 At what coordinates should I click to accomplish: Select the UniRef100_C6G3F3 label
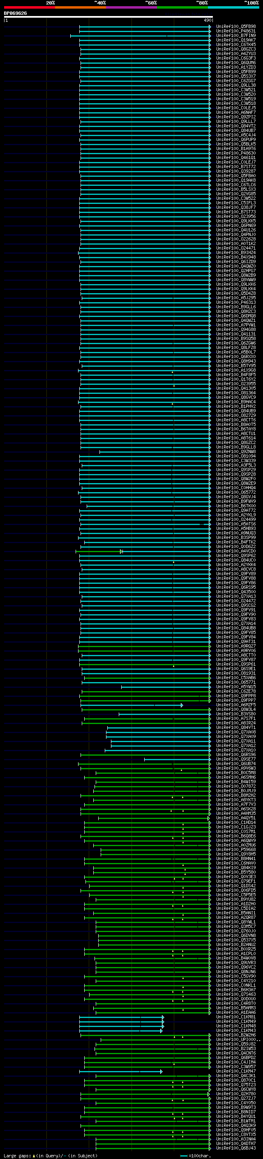236,58
